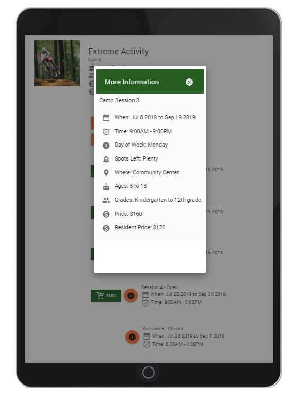Click the Session 5 - Closed heading
The image size is (292, 400).
163,329
